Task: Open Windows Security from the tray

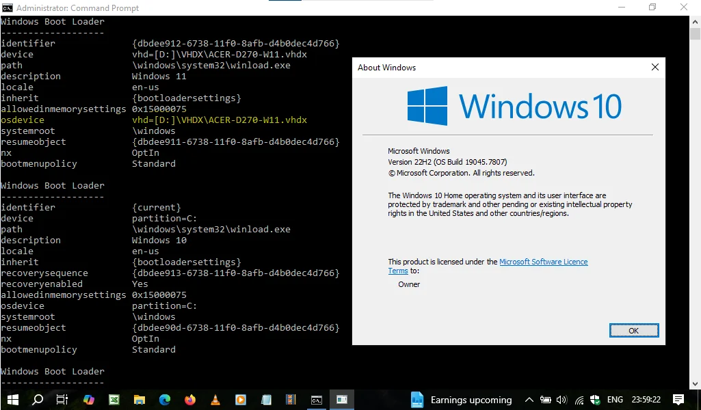Action: pos(595,400)
